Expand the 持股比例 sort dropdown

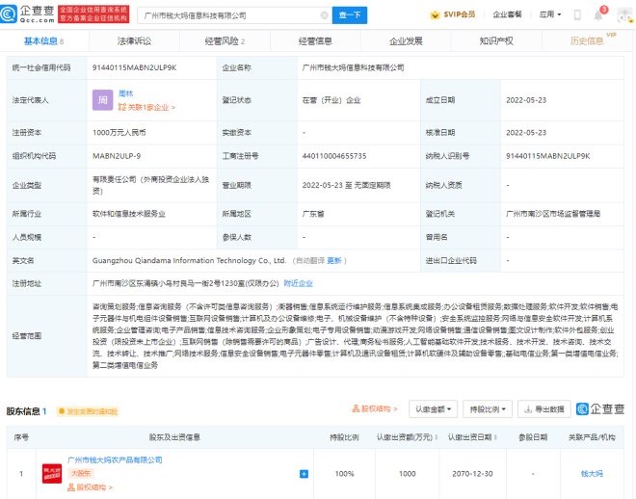pyautogui.click(x=488, y=409)
